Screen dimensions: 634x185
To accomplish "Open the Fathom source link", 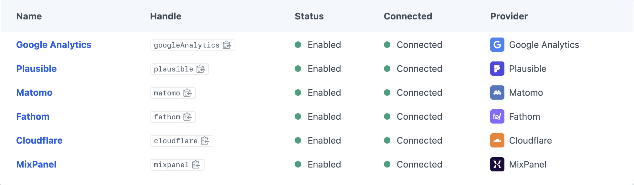I will (33, 116).
